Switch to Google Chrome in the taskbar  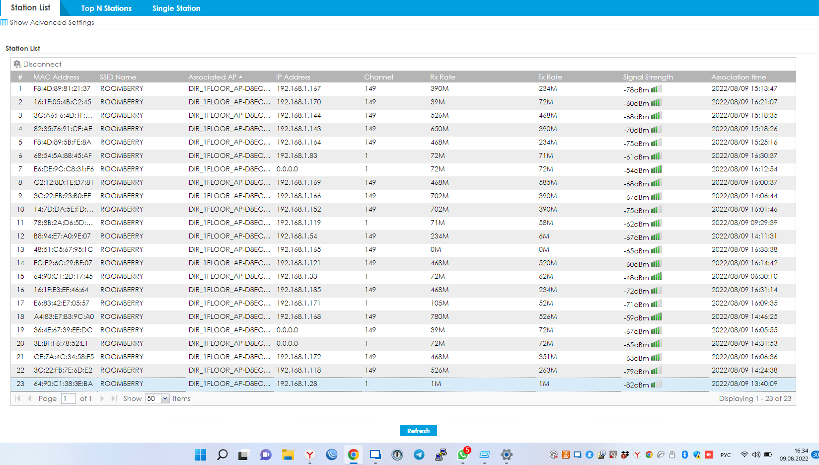click(353, 455)
